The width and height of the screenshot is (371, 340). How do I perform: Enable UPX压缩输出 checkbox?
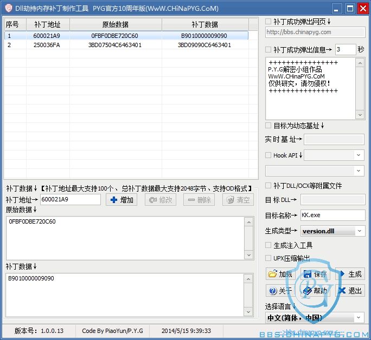[268, 258]
